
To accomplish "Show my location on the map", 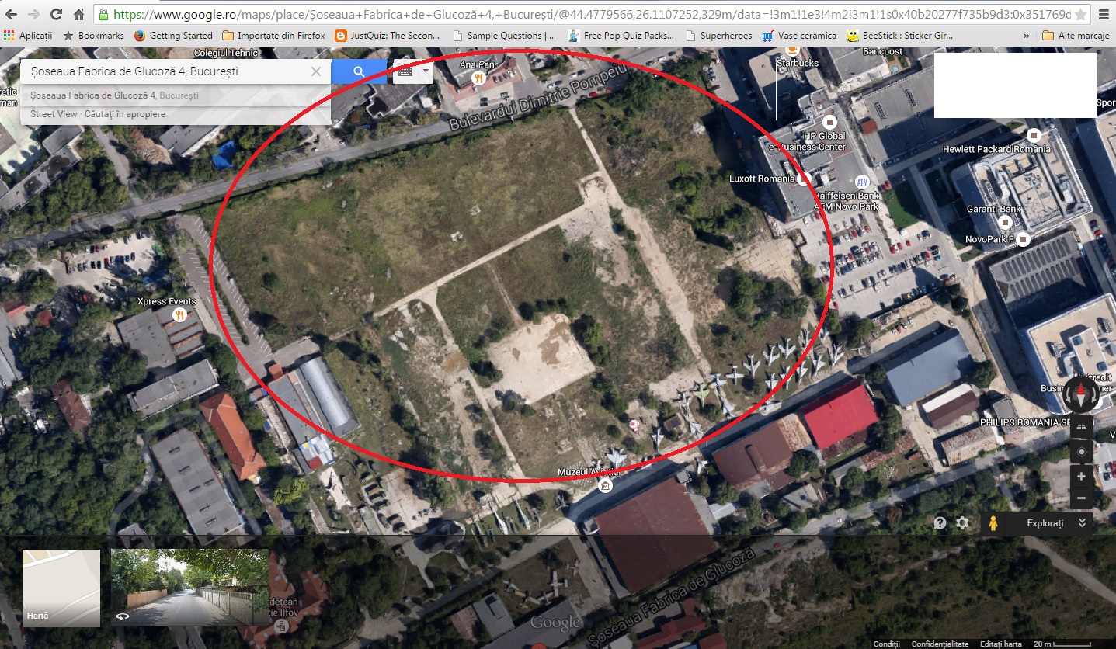I will 1080,452.
